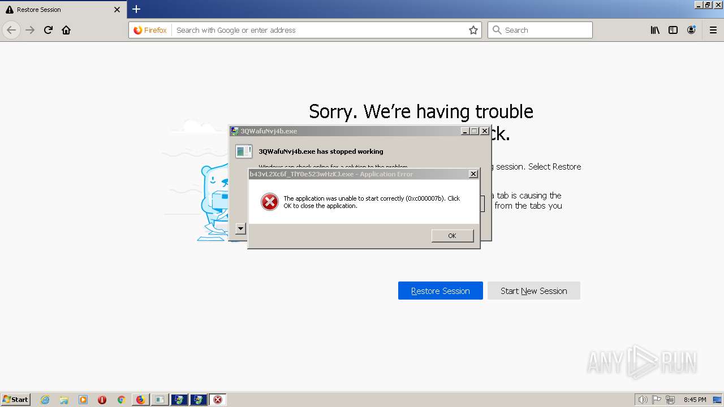724x407 pixels.
Task: Open network icon in system tray
Action: [670, 400]
